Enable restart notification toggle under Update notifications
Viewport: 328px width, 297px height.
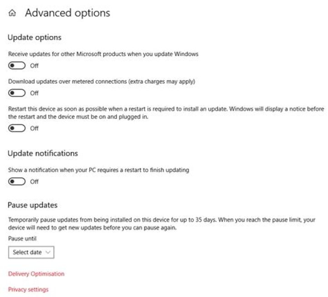coord(17,181)
